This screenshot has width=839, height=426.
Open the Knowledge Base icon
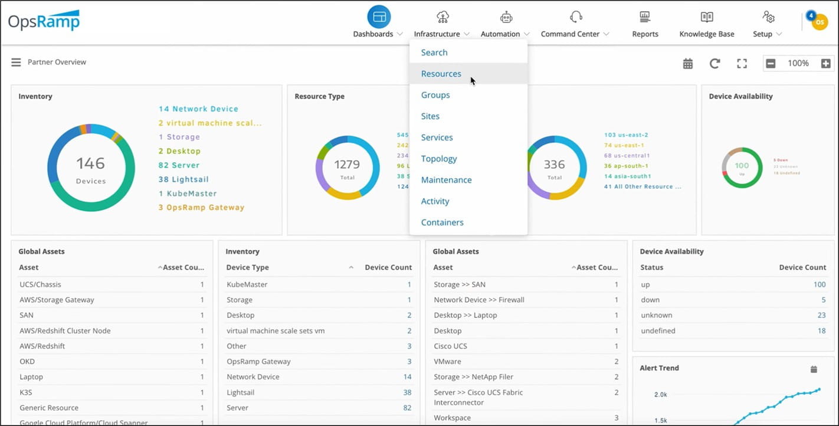pos(706,18)
